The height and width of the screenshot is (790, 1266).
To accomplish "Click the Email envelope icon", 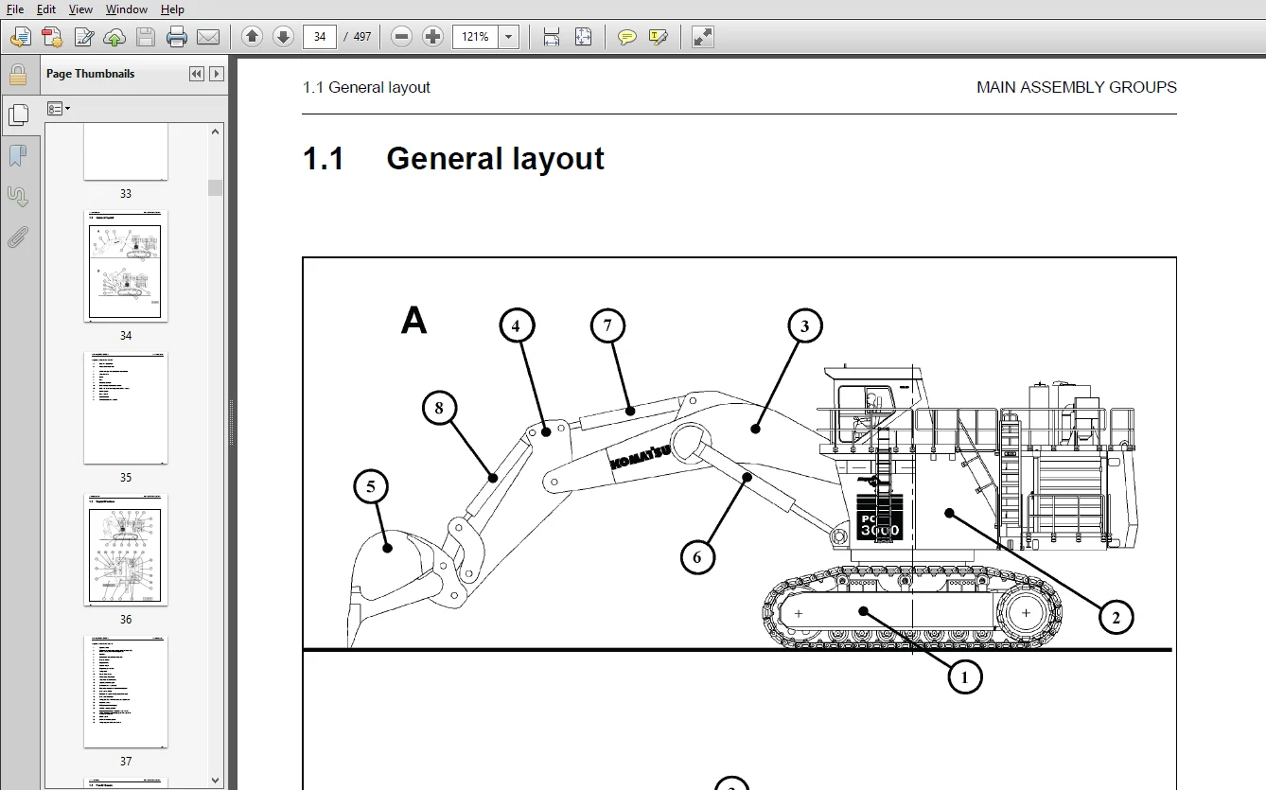I will (x=208, y=37).
